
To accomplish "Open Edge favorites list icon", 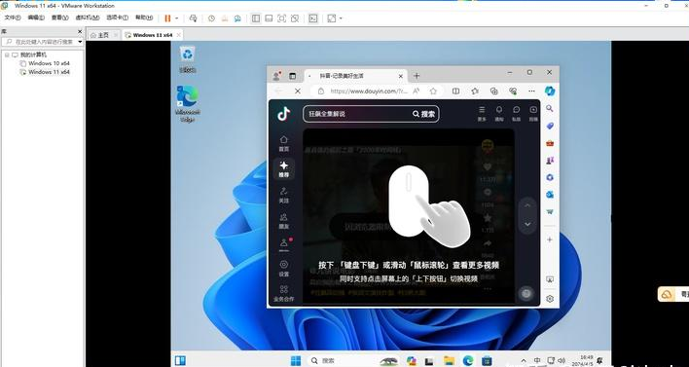I will (x=475, y=91).
